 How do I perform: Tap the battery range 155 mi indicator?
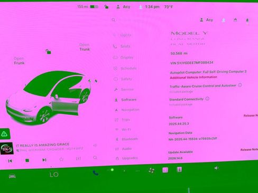tap(88, 7)
